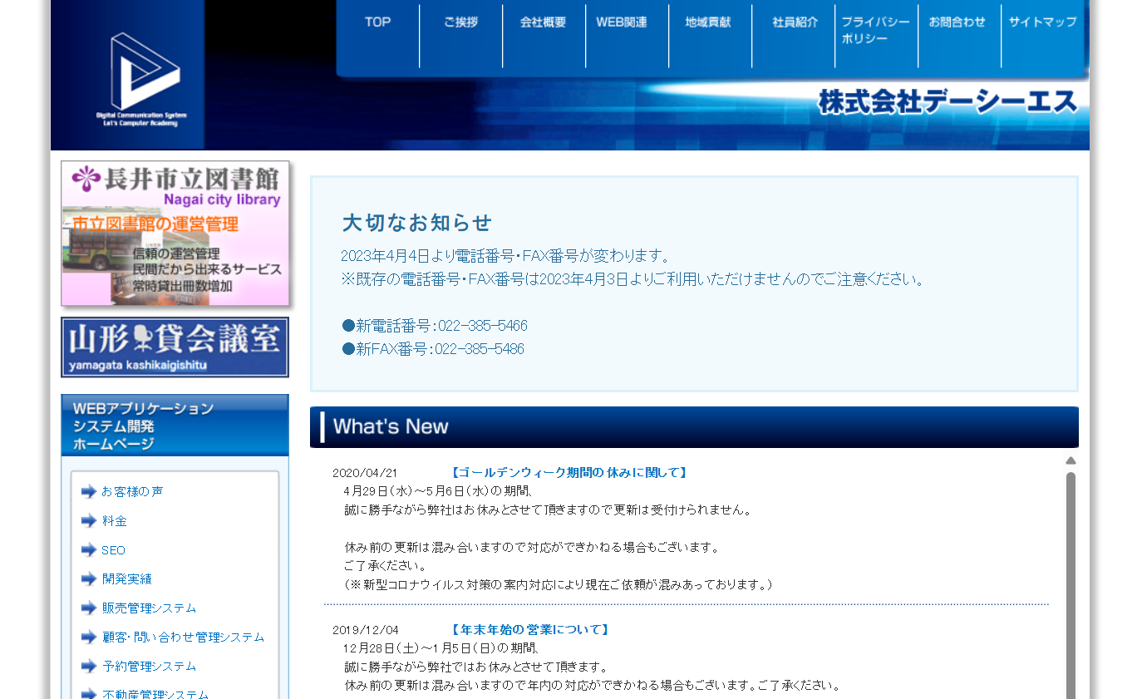Select the 社員紹介 menu item
This screenshot has width=1137, height=699.
point(795,22)
